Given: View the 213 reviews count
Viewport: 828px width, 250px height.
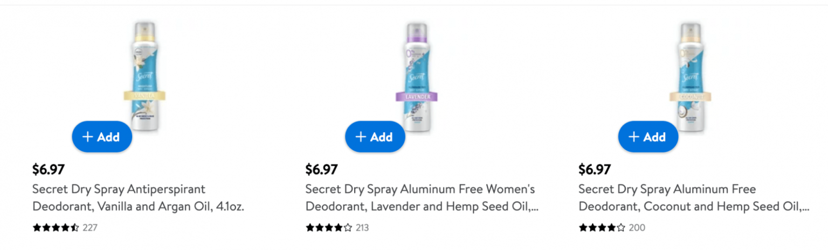Looking at the screenshot, I should click(x=362, y=227).
